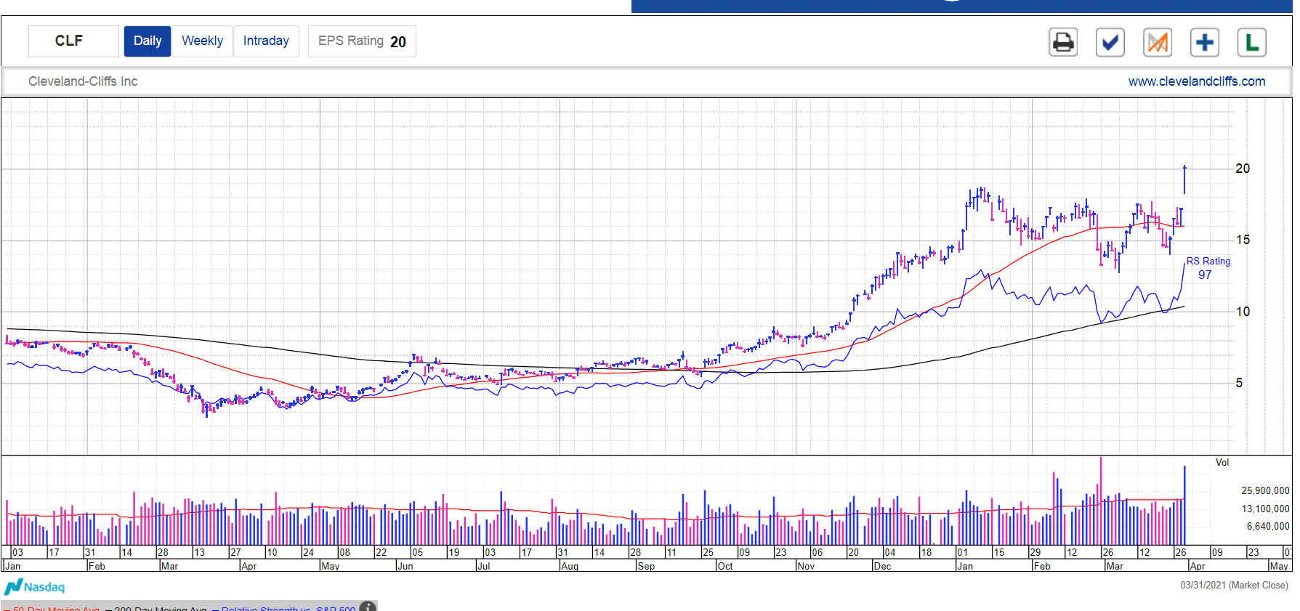Click the blue plus icon
The width and height of the screenshot is (1300, 611).
[1205, 42]
